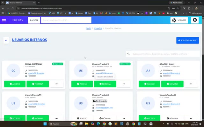Click Super Admin badge on CHINA COMPANY
Screen dimensions: 204x127
pos(58,64)
